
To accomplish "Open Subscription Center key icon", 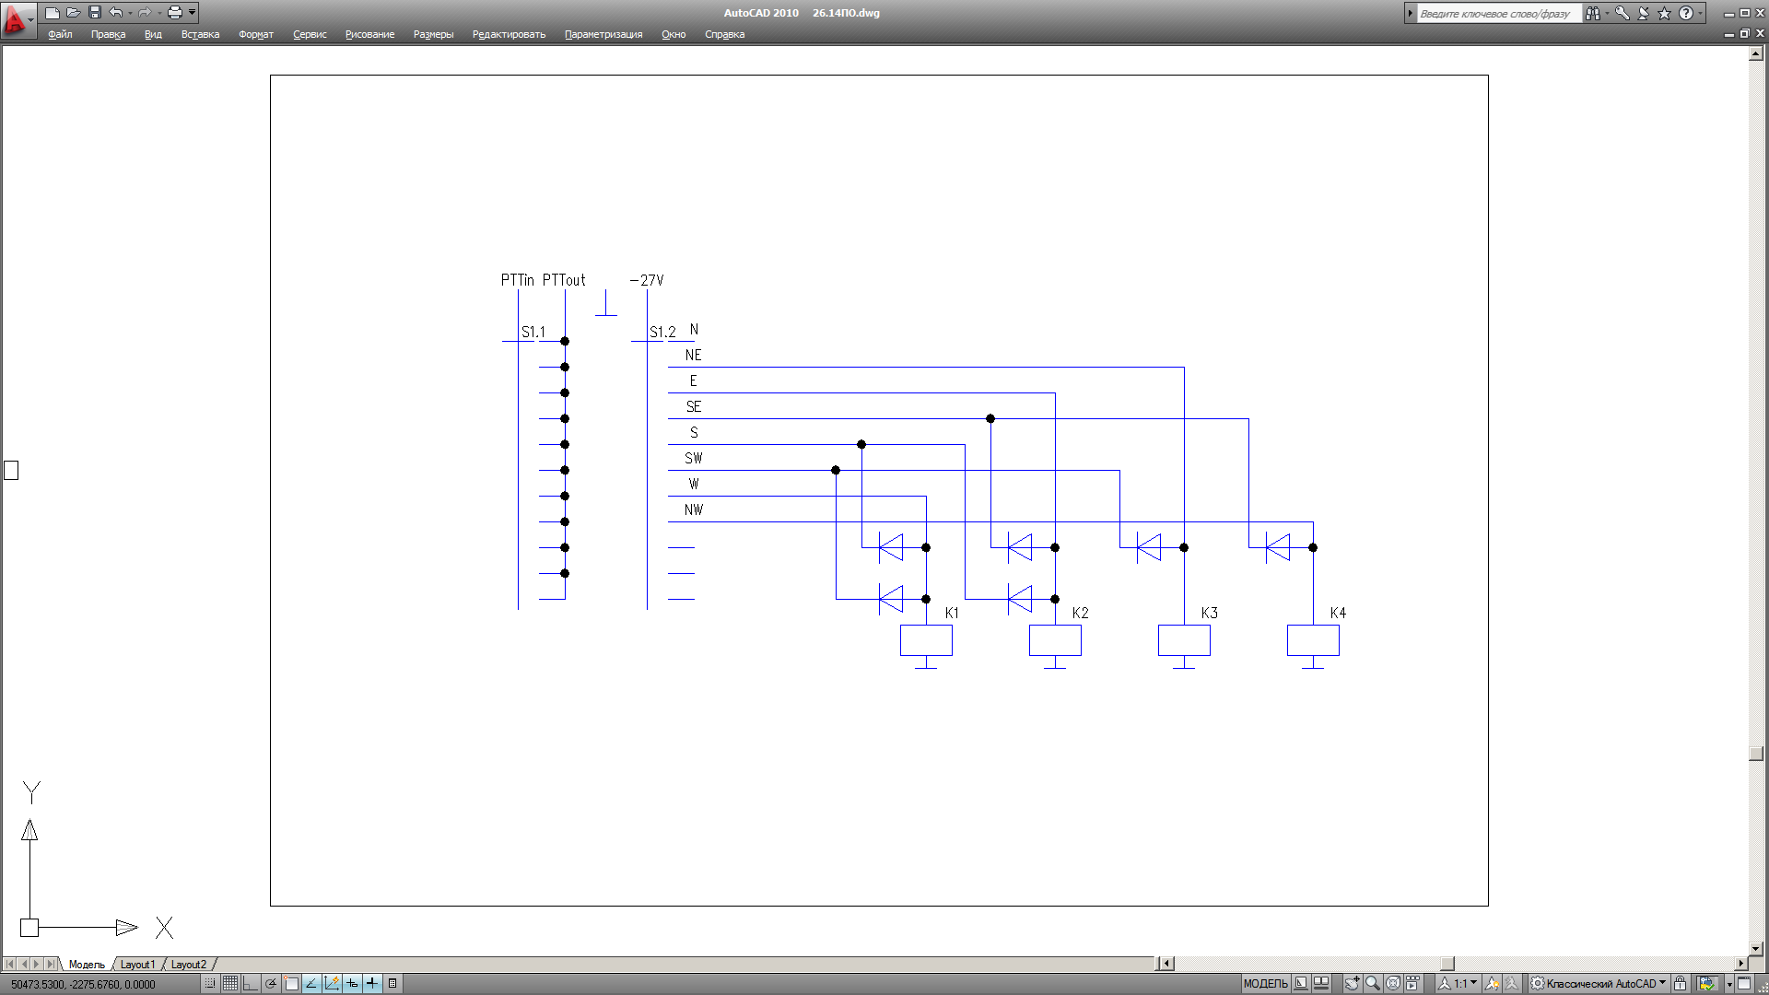I will [1622, 13].
